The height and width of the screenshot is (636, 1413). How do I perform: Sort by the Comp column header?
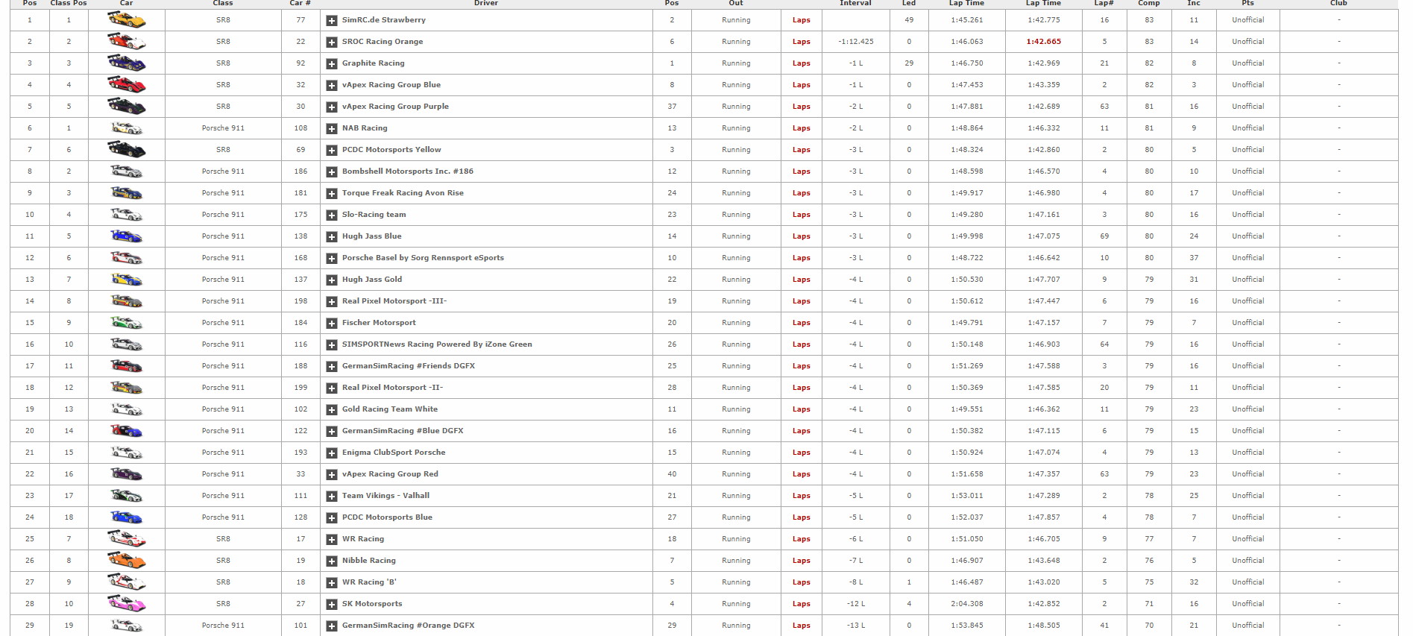pos(1149,3)
